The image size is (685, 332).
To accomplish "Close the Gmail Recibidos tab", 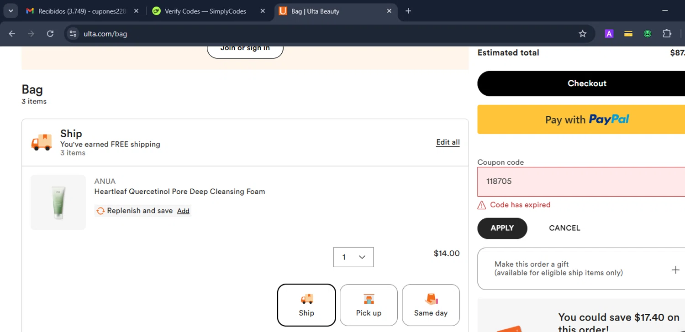I will (x=136, y=11).
